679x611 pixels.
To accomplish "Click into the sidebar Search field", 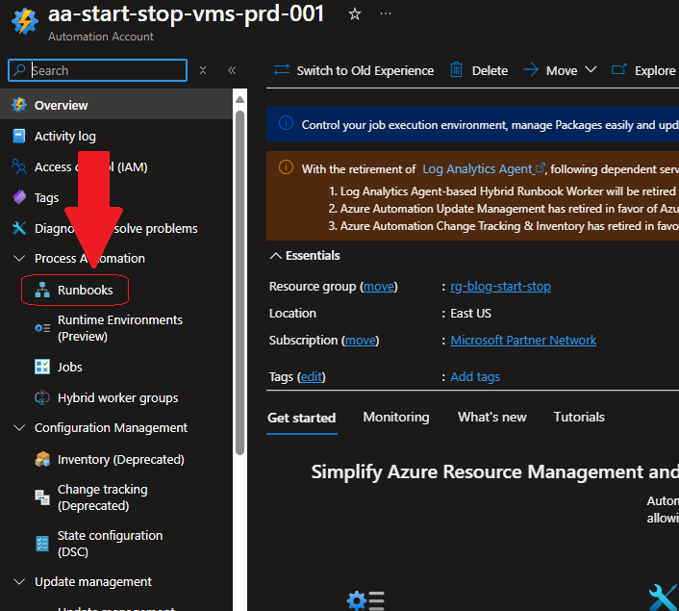I will [x=106, y=70].
